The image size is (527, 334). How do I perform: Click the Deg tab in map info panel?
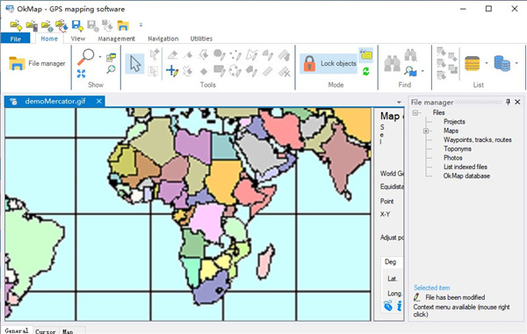[390, 262]
